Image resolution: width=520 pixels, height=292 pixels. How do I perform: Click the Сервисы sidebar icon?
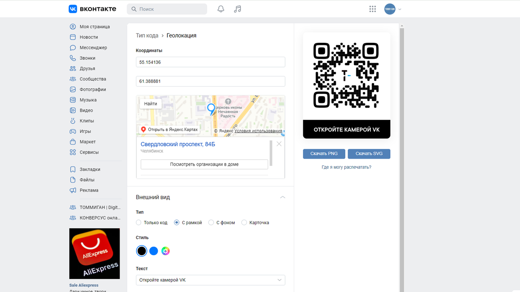[73, 152]
